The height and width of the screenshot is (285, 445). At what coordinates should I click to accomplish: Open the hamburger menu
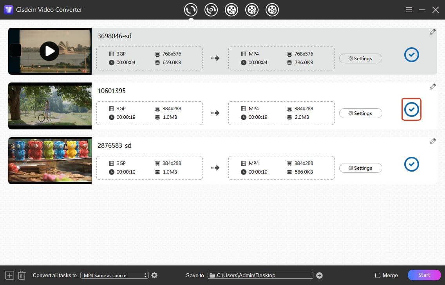[409, 10]
